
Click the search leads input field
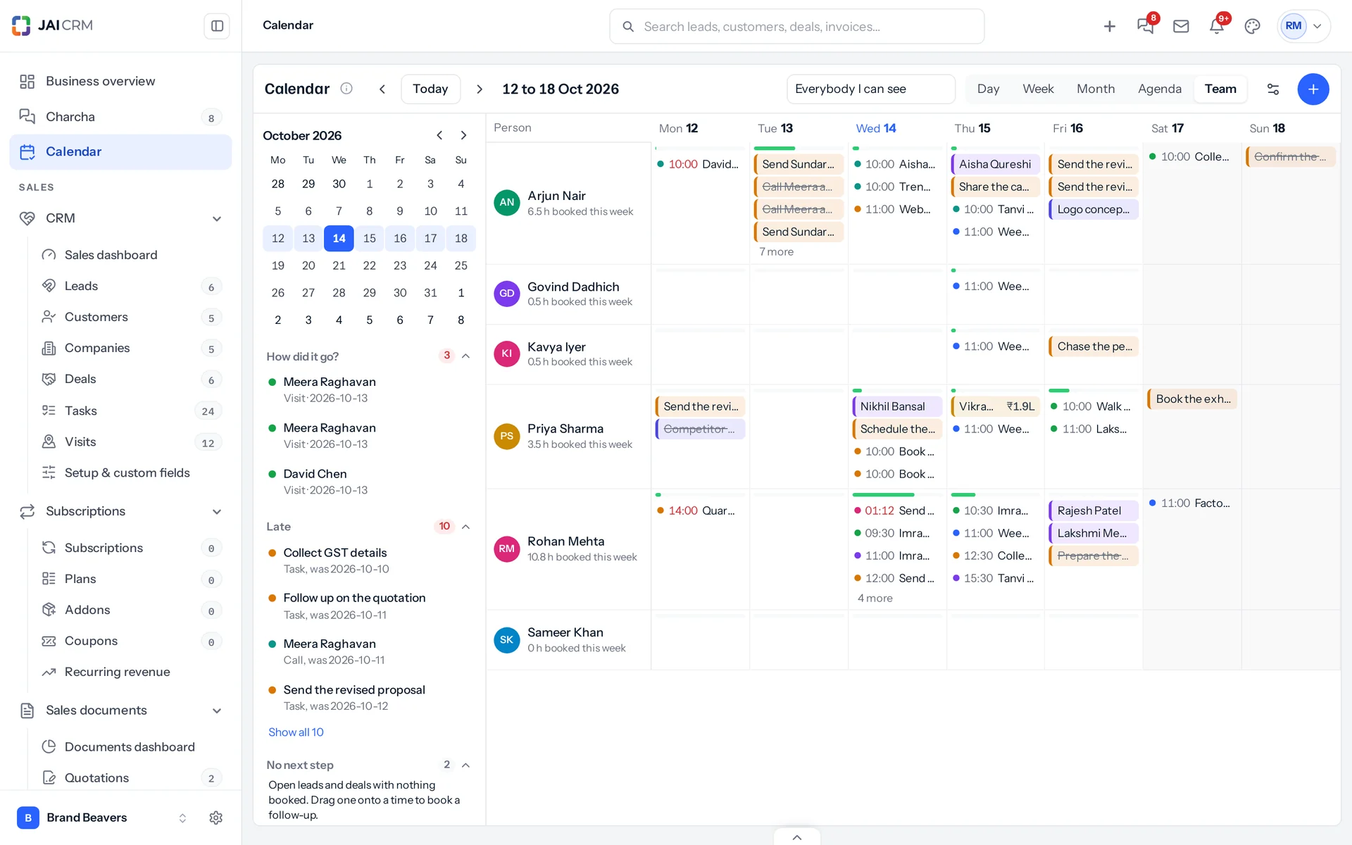(x=796, y=26)
